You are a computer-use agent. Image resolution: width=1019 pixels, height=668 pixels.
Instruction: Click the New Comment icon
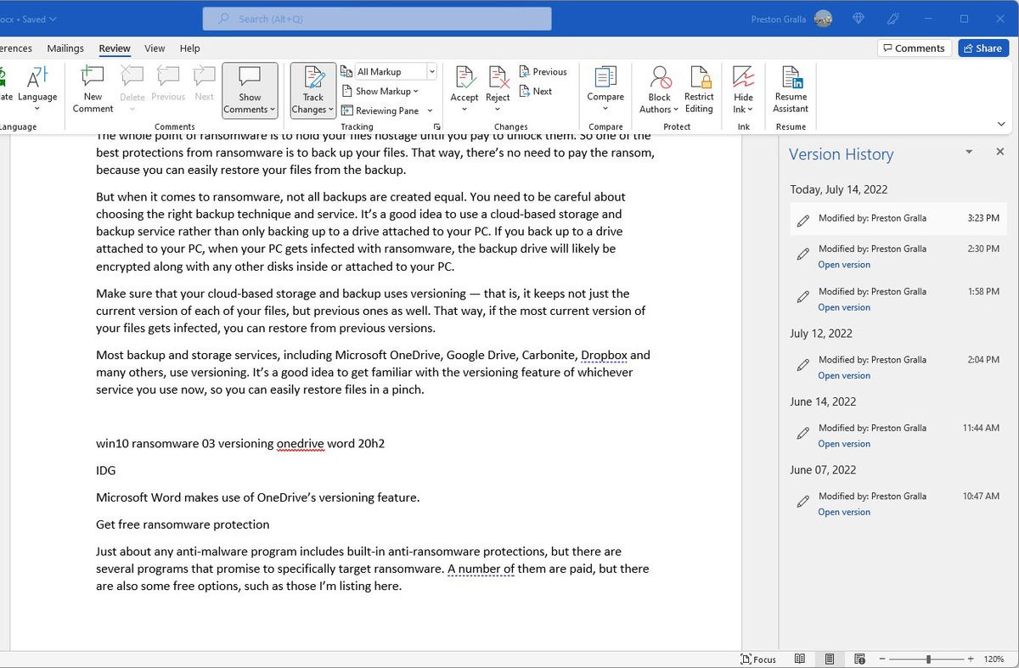click(x=93, y=78)
